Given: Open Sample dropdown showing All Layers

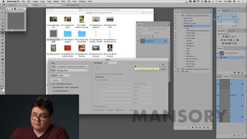Looking at the screenshot, I should (x=51, y=5).
